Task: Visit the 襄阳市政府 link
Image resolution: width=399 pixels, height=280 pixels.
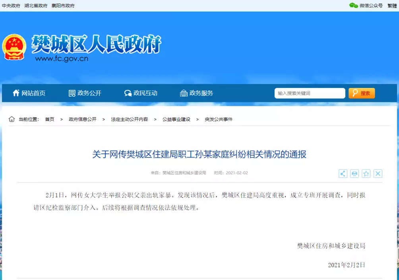Action: pyautogui.click(x=63, y=6)
